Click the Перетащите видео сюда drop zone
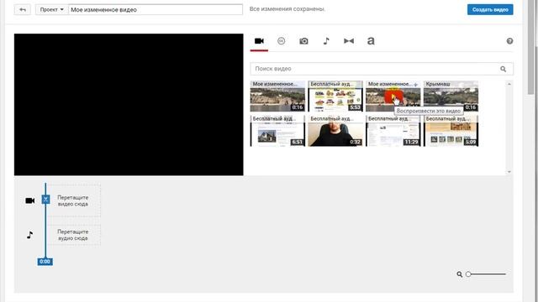538x302 pixels. 73,200
